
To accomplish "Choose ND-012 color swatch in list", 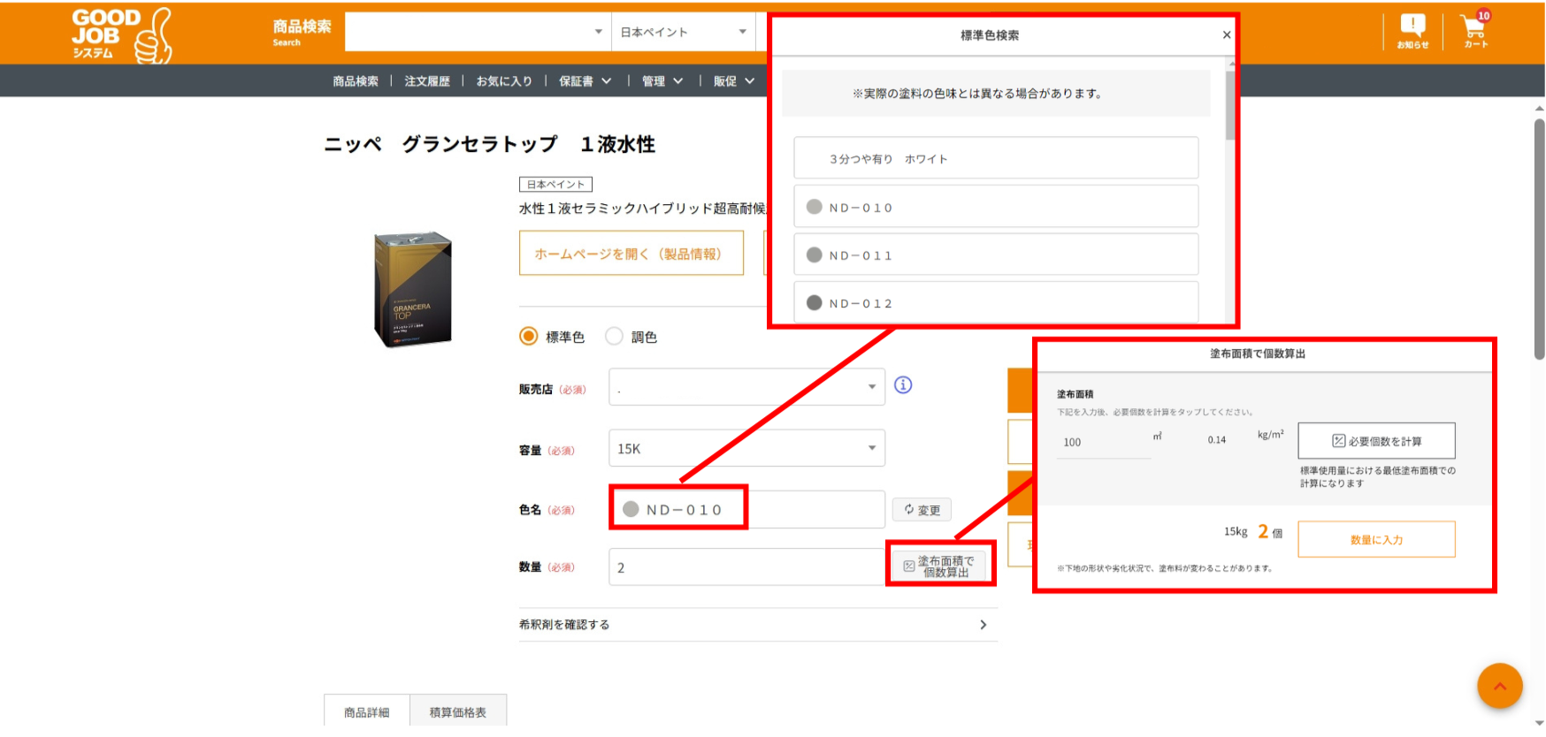I will (x=996, y=303).
